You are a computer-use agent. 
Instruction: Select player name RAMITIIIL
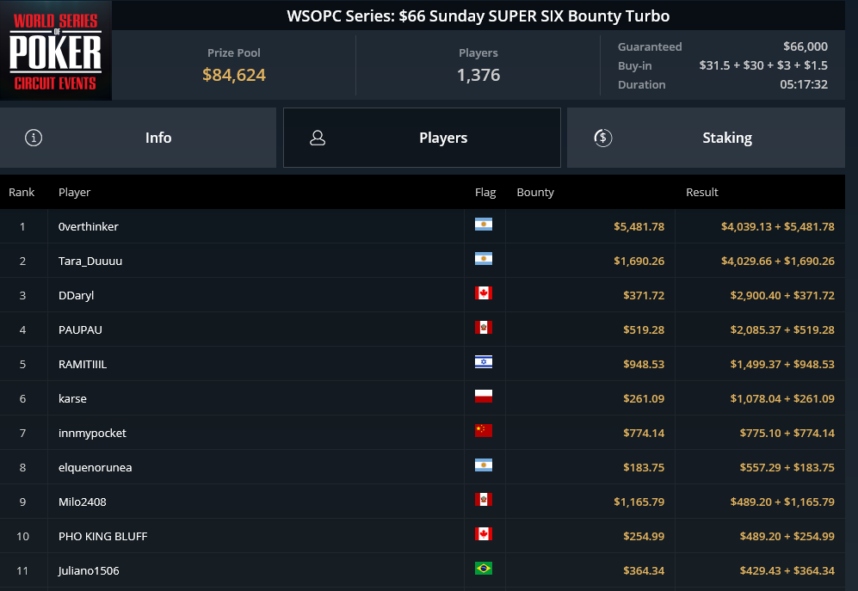coord(83,365)
